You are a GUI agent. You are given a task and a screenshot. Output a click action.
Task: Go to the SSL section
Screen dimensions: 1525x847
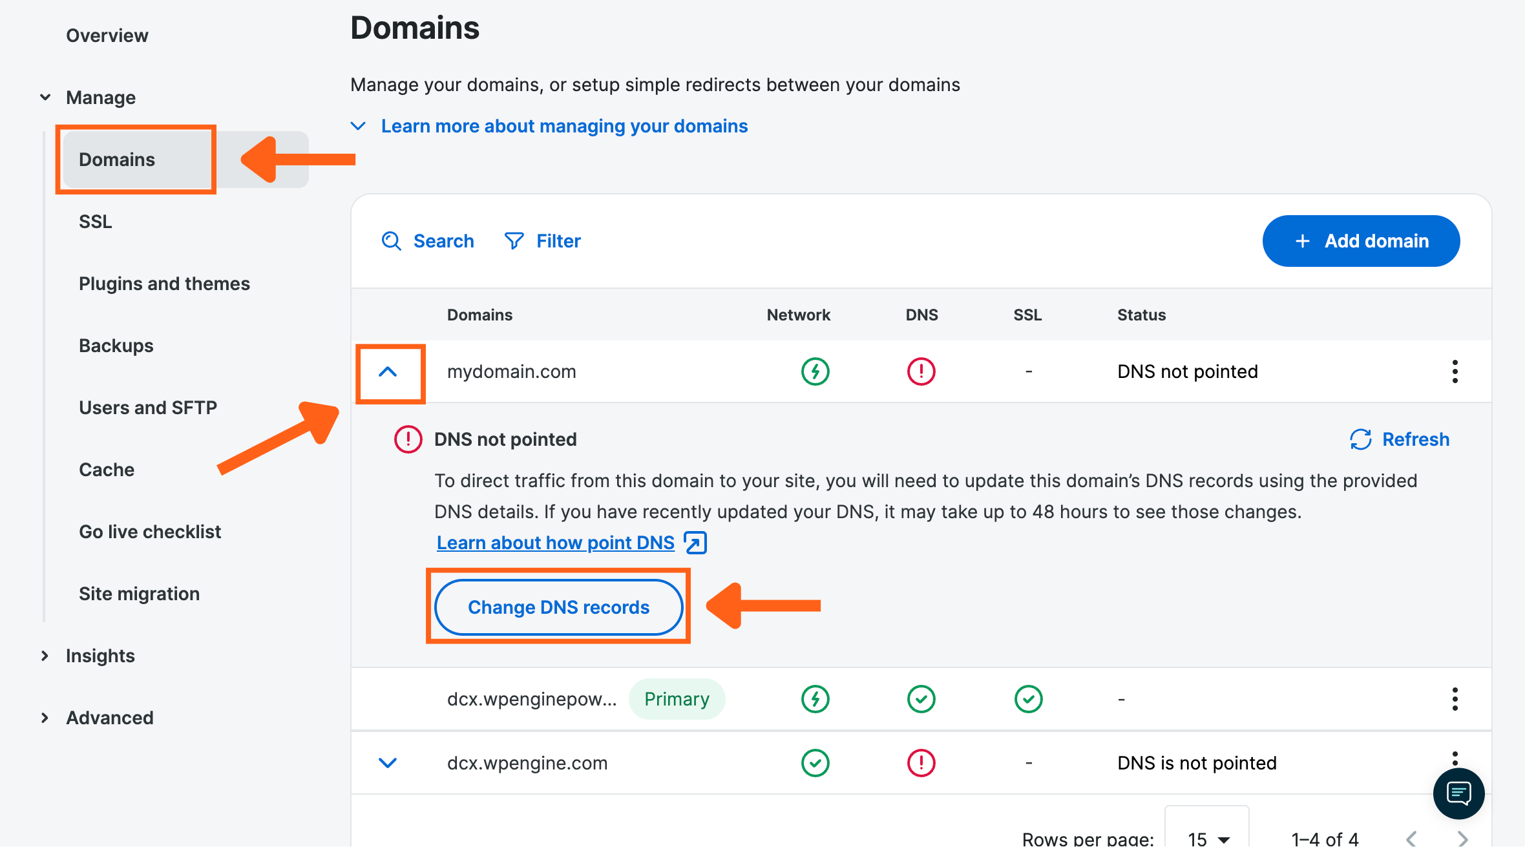point(94,221)
